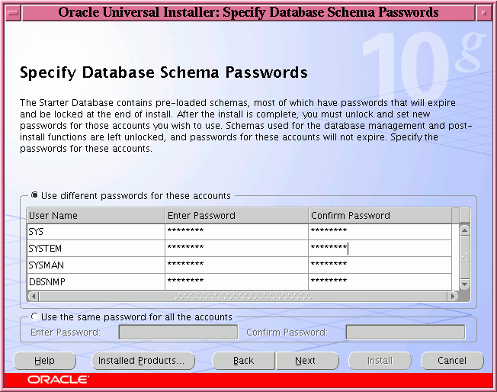Click the horizontal scrollbar right arrow
The width and height of the screenshot is (497, 392).
[453, 296]
